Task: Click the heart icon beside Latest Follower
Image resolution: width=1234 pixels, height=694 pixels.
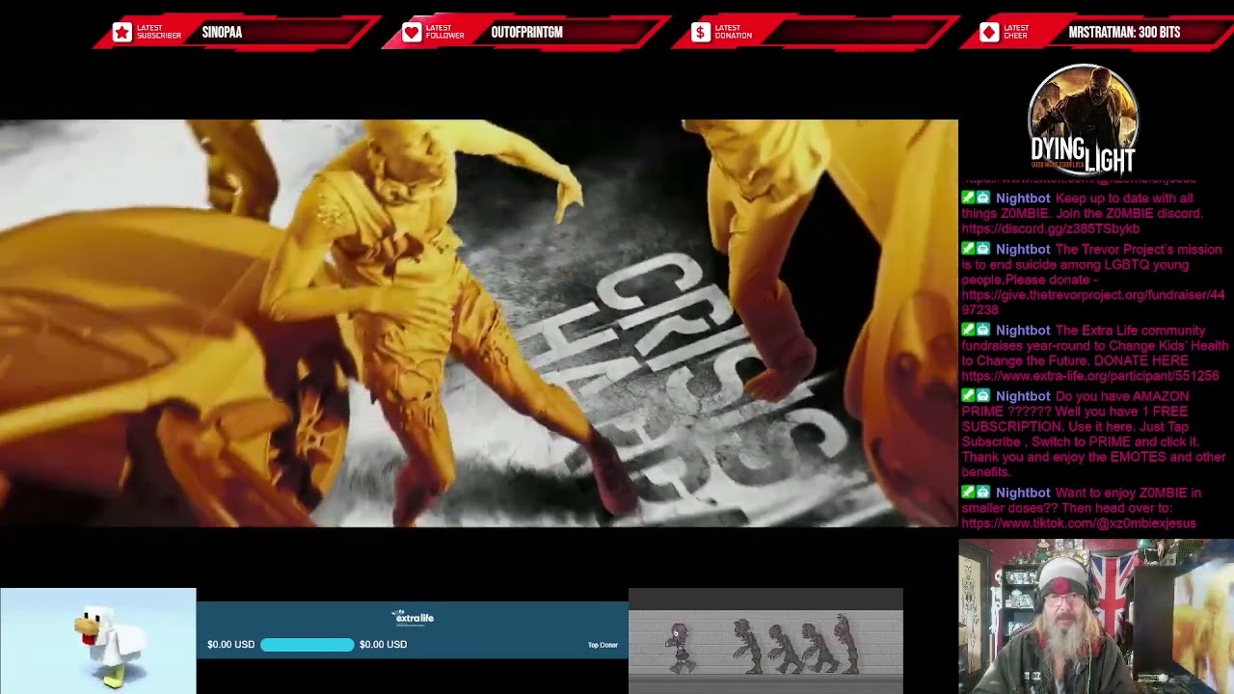Action: pyautogui.click(x=412, y=33)
